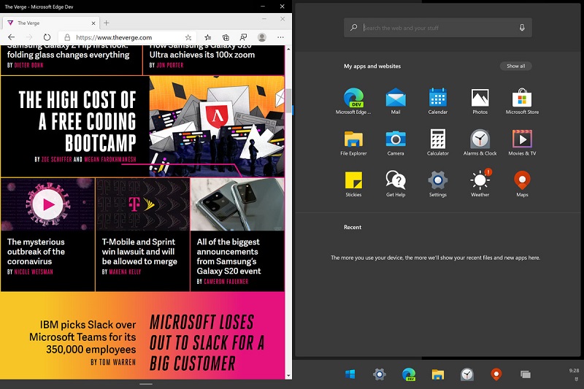Click Show all apps button
This screenshot has height=389, width=584.
tap(515, 66)
